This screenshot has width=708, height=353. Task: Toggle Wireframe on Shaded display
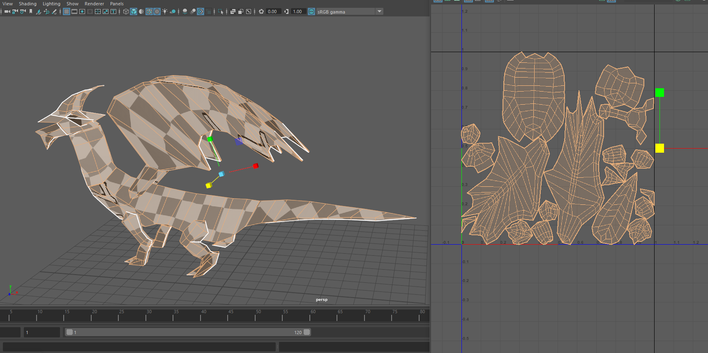(x=149, y=11)
